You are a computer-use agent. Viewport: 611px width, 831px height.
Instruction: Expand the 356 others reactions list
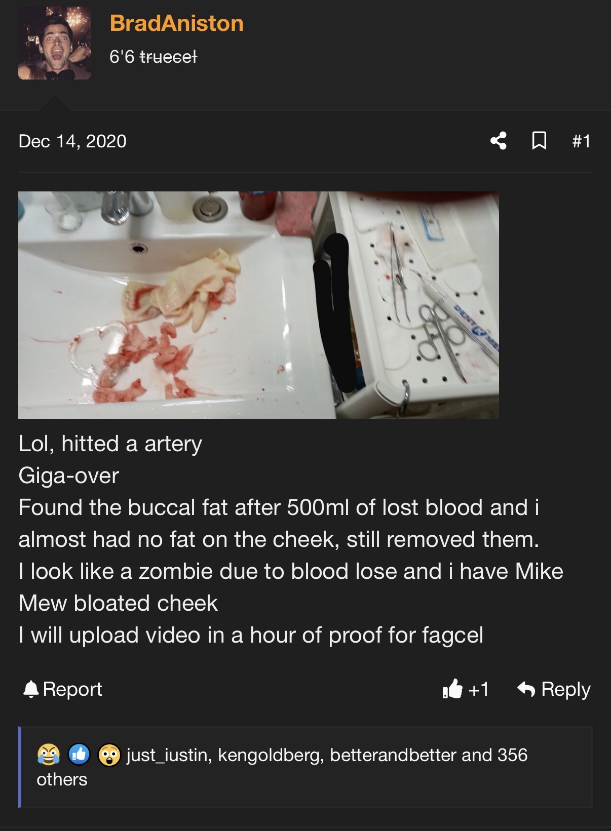point(282,767)
